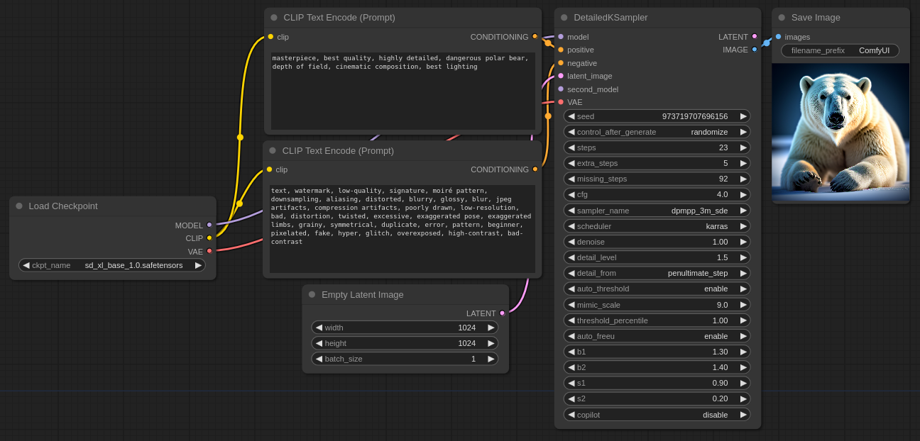Click the LATENT output port of DetailedKSampler

755,36
